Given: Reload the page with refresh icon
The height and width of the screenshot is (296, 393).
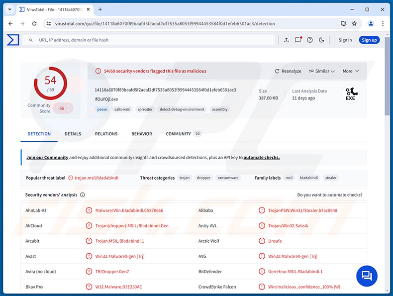Looking at the screenshot, I should [x=34, y=23].
